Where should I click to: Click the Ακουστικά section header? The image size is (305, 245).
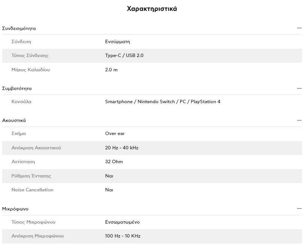click(14, 120)
